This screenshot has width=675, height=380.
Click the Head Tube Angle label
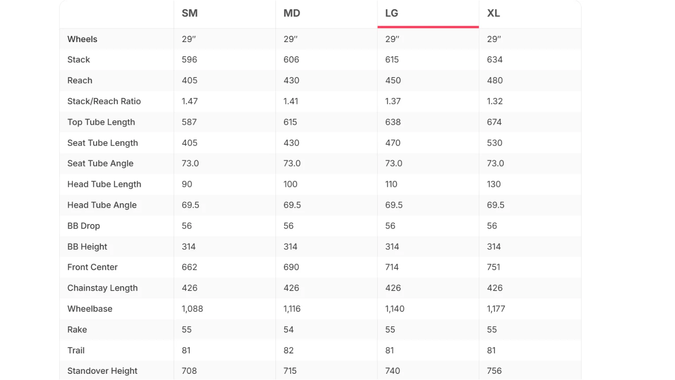(x=102, y=205)
